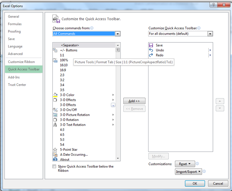This screenshot has height=191, width=232.
Task: Click the Add >> button
Action: tap(134, 101)
